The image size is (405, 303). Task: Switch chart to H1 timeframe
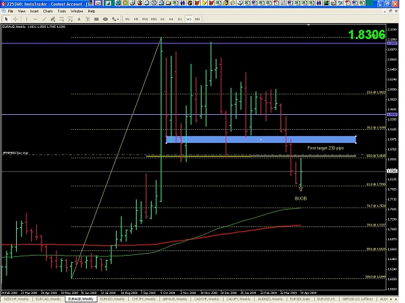(163, 19)
